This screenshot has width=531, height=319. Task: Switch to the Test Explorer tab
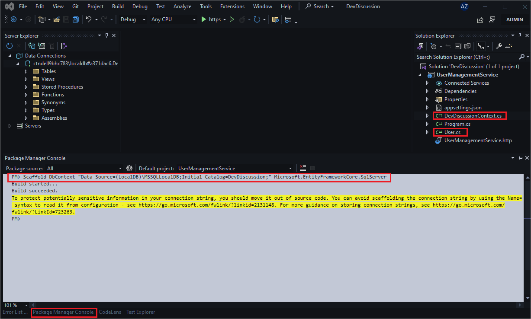(141, 312)
